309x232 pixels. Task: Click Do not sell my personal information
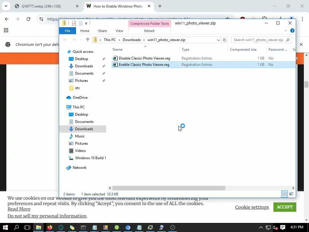click(x=47, y=216)
